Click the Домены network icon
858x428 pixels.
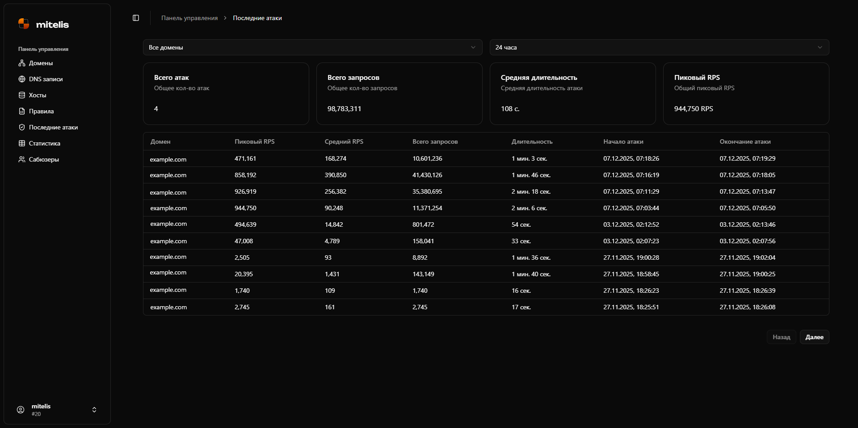click(x=21, y=63)
